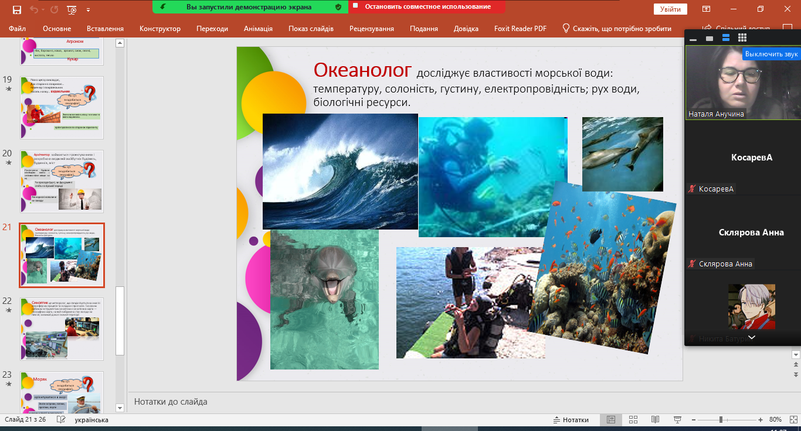Open the Вставлення ribbon tab
Image resolution: width=801 pixels, height=431 pixels.
(x=105, y=29)
